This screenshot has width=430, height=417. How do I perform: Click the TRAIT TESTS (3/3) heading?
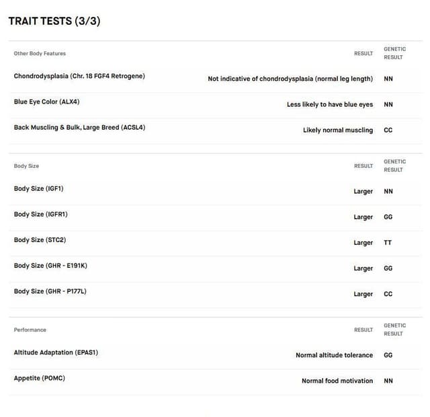click(54, 21)
